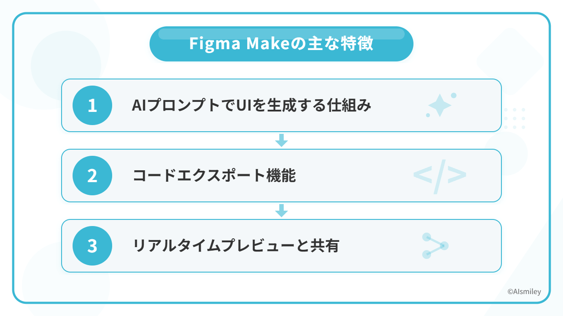Select the number 3 circle badge

pyautogui.click(x=92, y=246)
